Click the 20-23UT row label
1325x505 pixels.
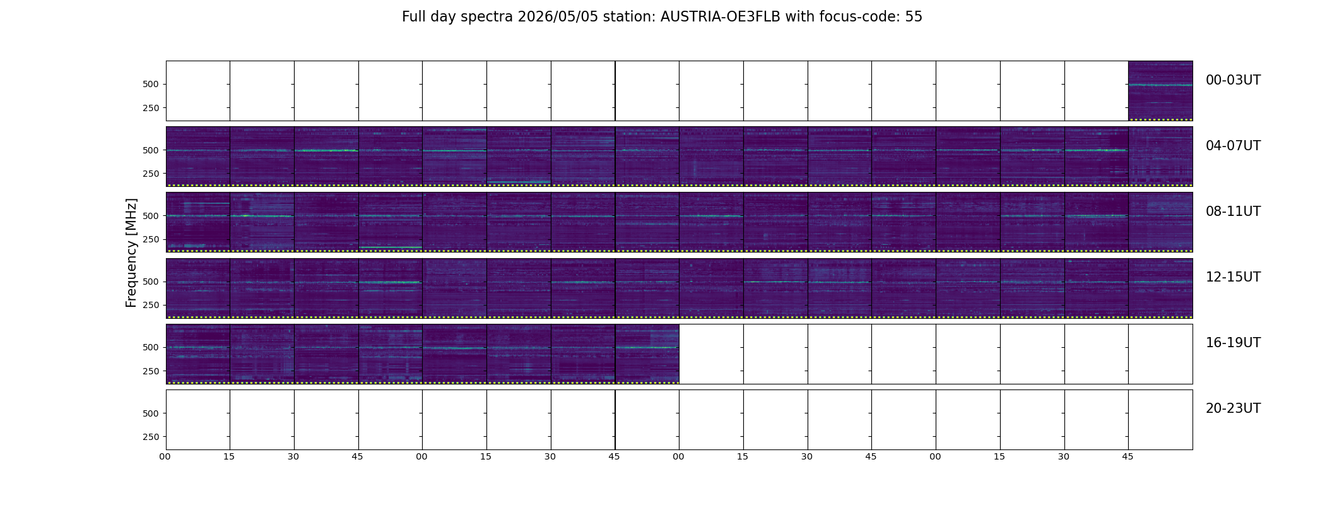[x=1233, y=408]
